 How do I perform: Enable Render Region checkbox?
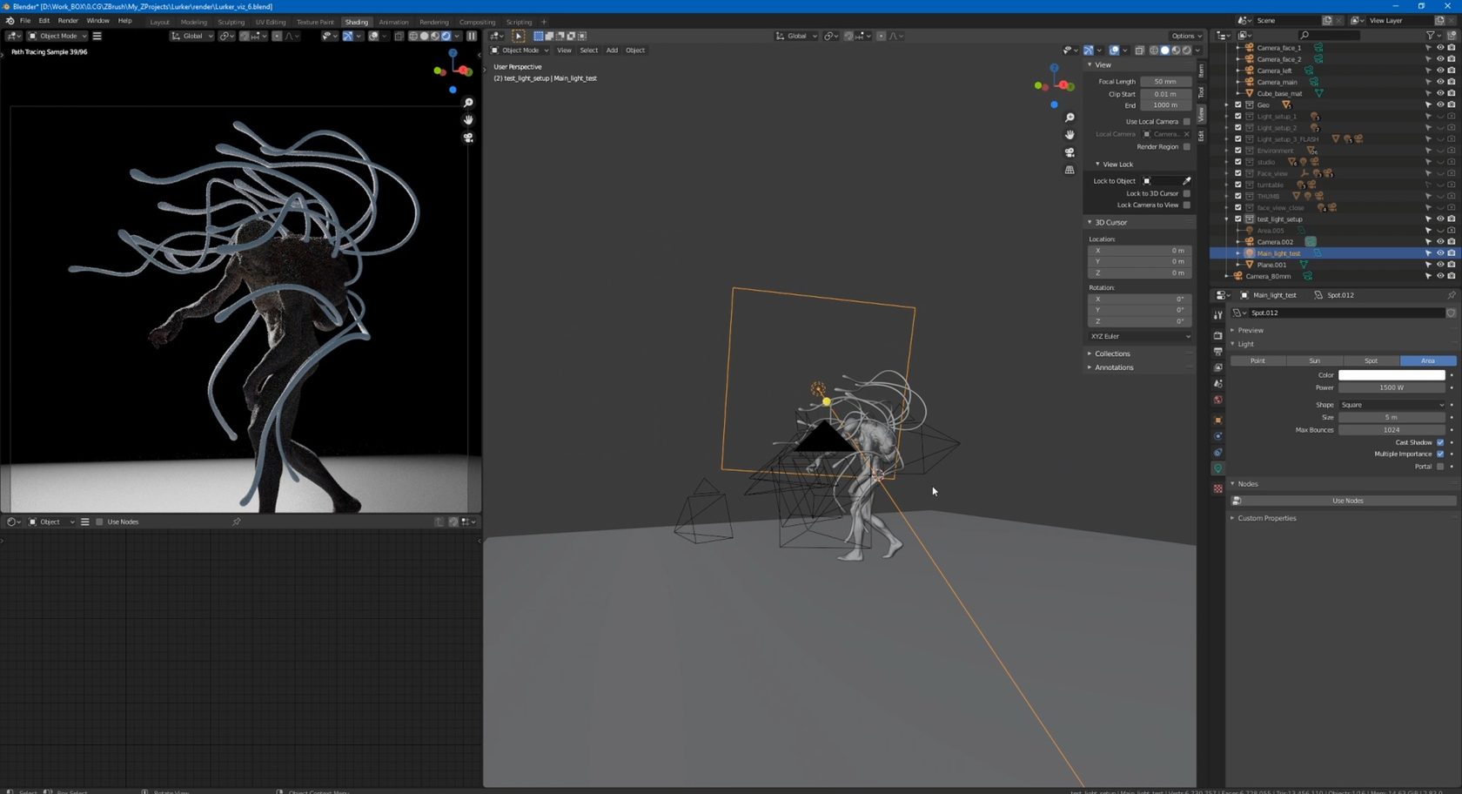1186,147
